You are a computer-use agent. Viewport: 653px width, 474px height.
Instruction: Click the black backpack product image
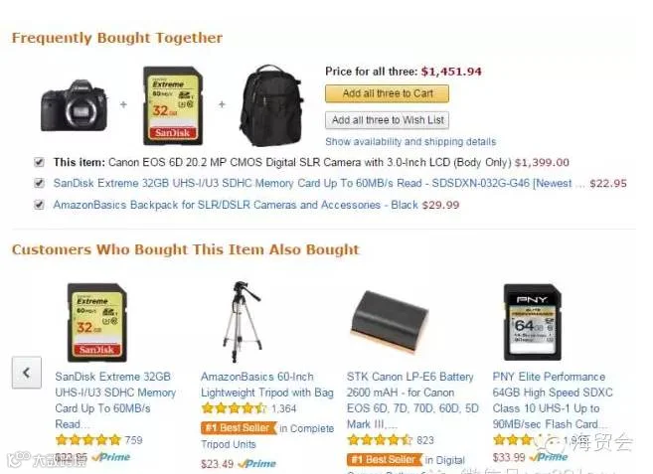(x=271, y=105)
